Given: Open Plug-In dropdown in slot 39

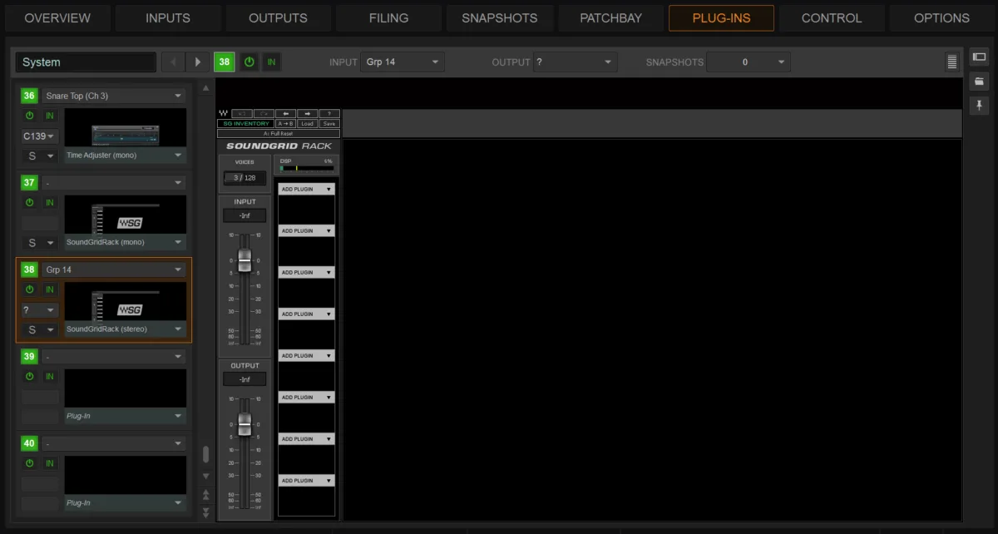Looking at the screenshot, I should 126,416.
